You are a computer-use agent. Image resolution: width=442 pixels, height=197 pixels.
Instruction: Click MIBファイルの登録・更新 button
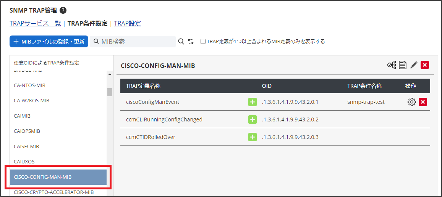pos(49,42)
